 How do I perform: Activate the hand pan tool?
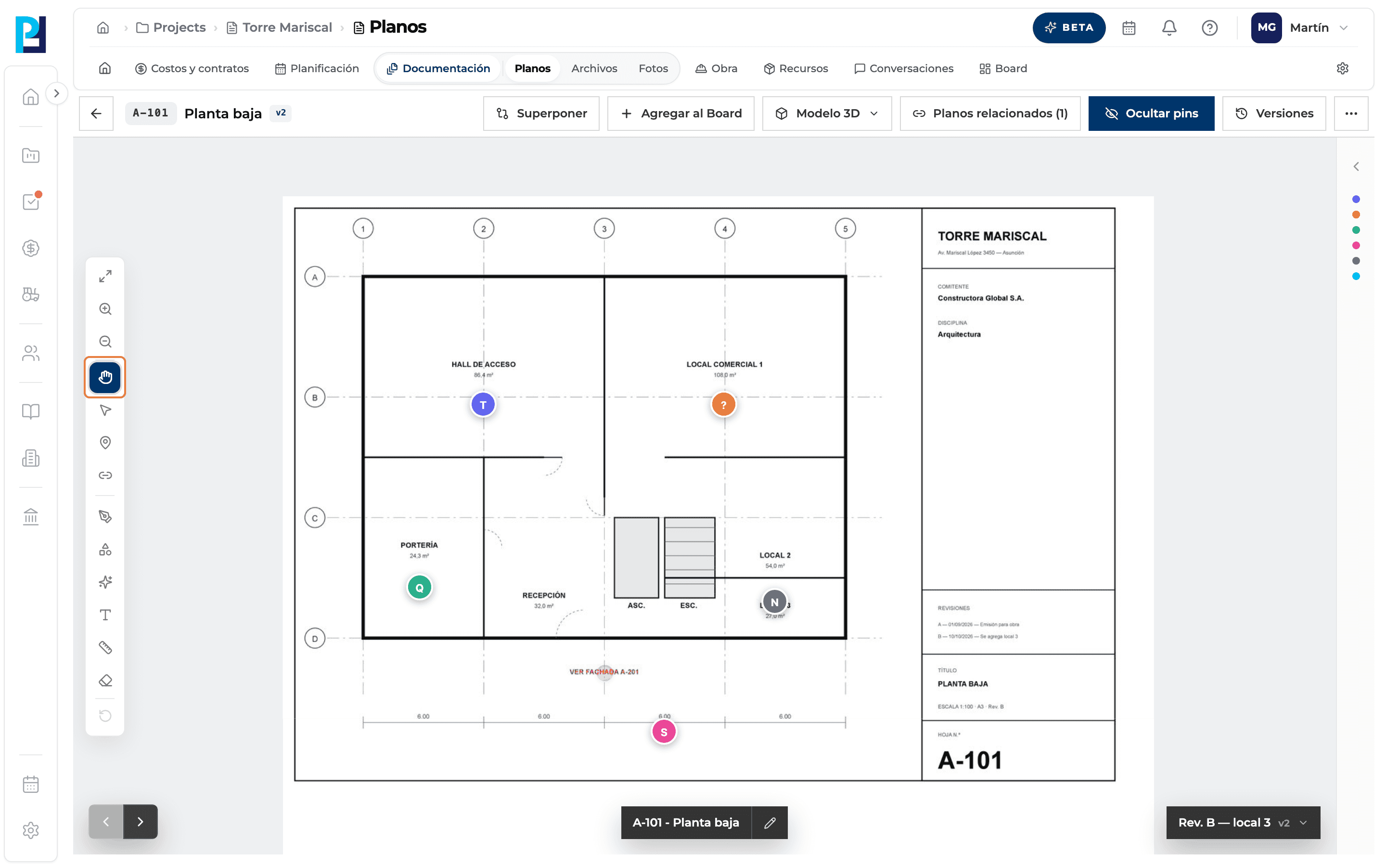[x=105, y=377]
